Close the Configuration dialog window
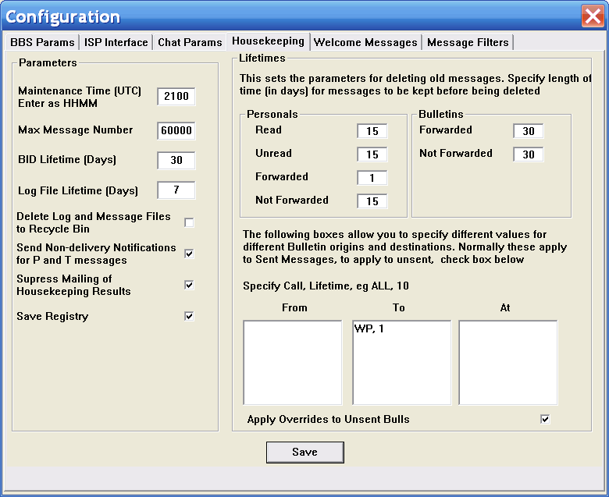 [592, 16]
